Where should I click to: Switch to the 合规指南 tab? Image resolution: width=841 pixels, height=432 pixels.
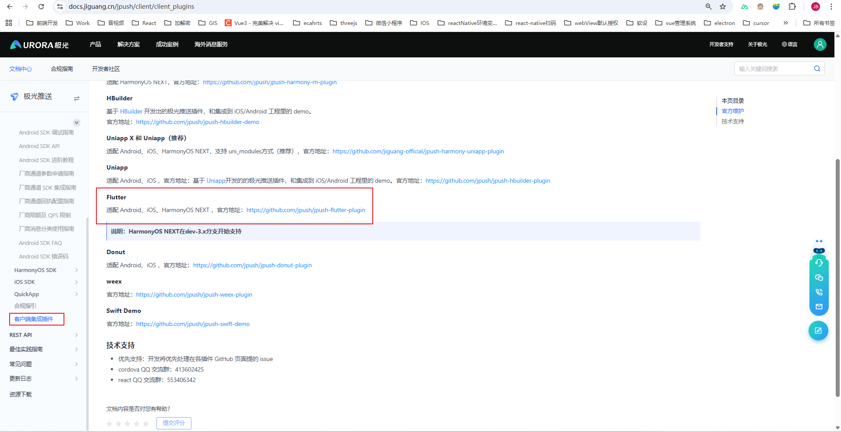pyautogui.click(x=62, y=69)
